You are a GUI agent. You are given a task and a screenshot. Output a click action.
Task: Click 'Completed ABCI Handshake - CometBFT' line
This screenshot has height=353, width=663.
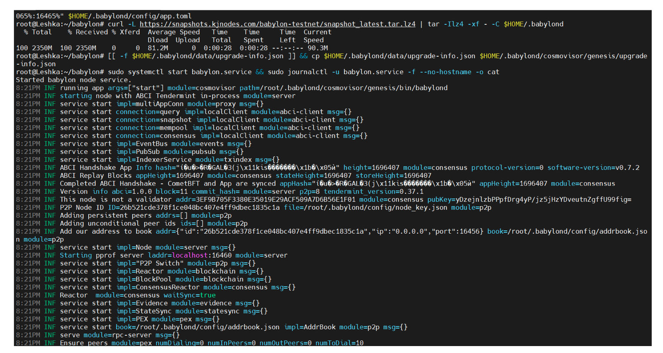[x=315, y=184]
